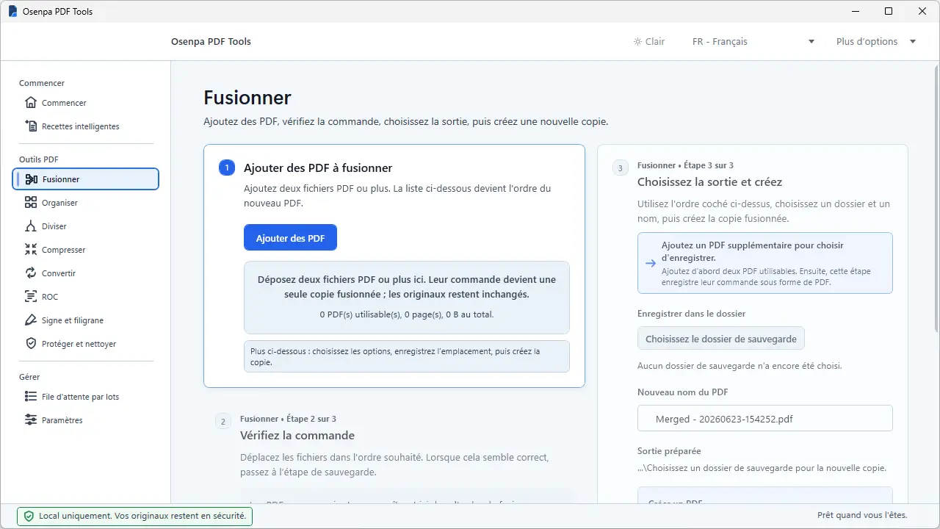Click the Osenpa app logo in title bar
The height and width of the screenshot is (529, 940).
pos(12,12)
